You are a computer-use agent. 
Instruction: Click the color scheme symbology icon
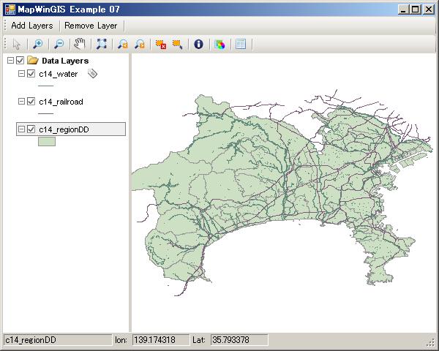(x=219, y=44)
